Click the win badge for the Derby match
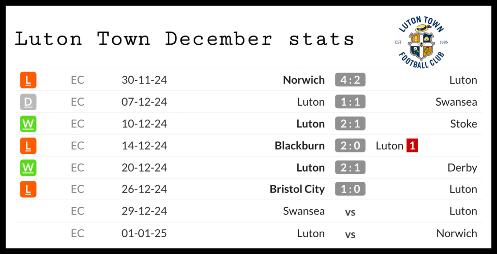The image size is (497, 254). tap(28, 168)
